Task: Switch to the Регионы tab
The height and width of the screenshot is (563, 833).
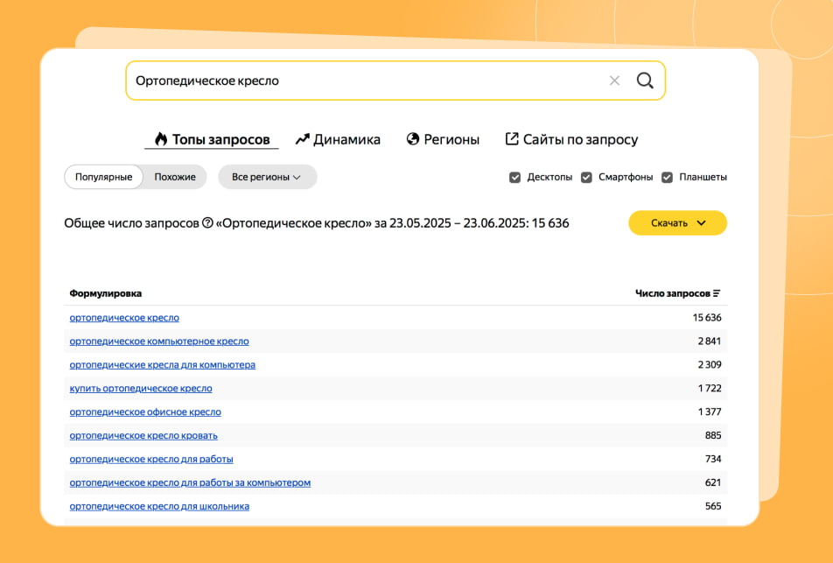Action: pyautogui.click(x=443, y=139)
